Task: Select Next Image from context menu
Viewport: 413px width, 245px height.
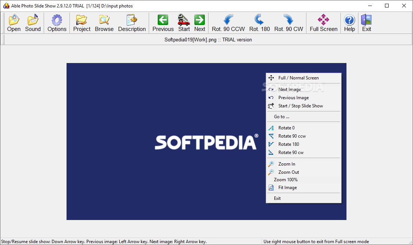Action: (304, 89)
